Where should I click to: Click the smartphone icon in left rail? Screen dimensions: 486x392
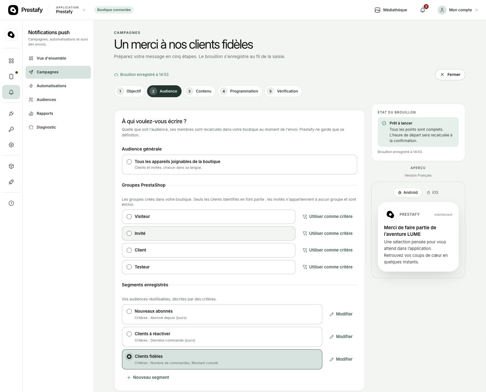pos(11,77)
